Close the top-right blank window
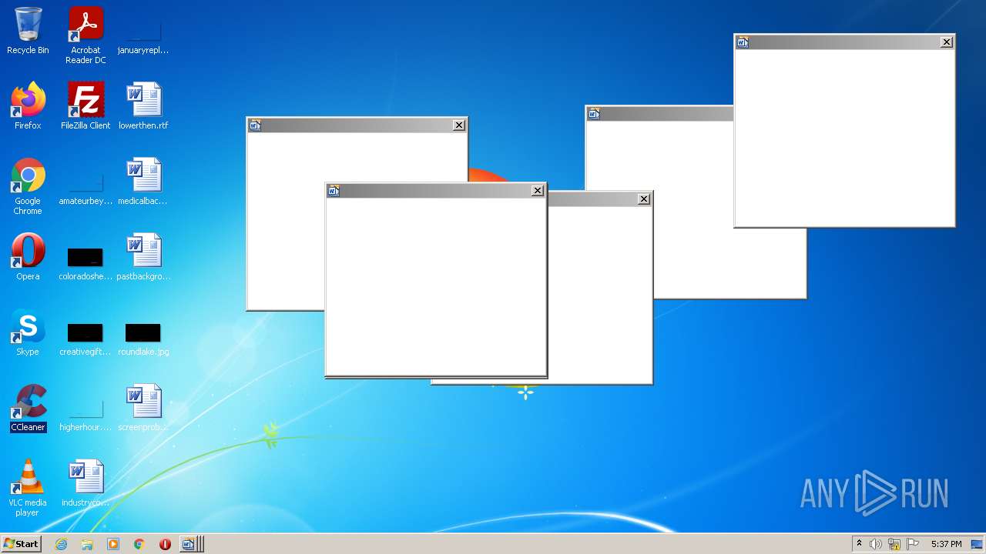This screenshot has height=554, width=986. coord(947,42)
